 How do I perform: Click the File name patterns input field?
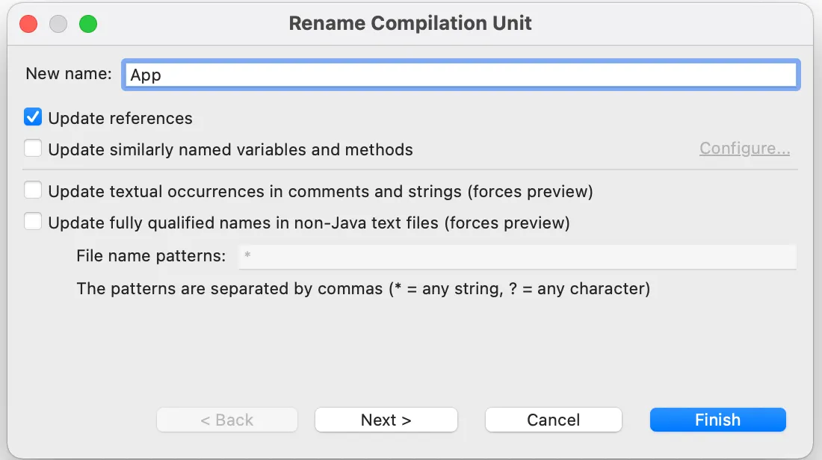tap(517, 256)
